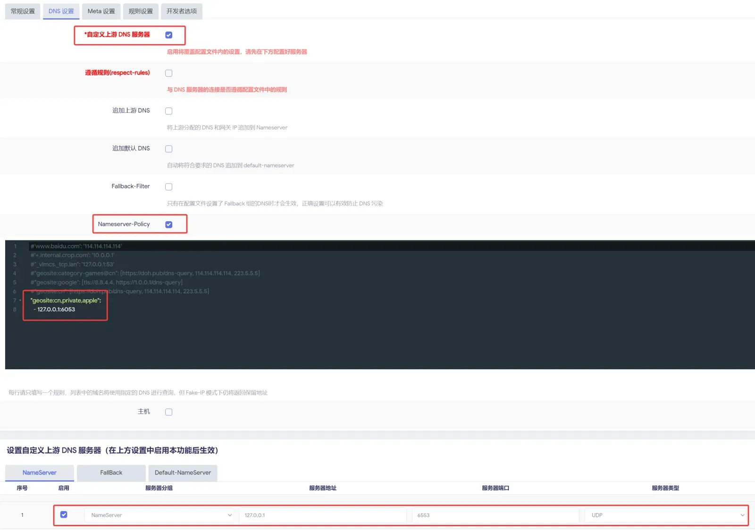Check the 主机 checkbox

(168, 412)
